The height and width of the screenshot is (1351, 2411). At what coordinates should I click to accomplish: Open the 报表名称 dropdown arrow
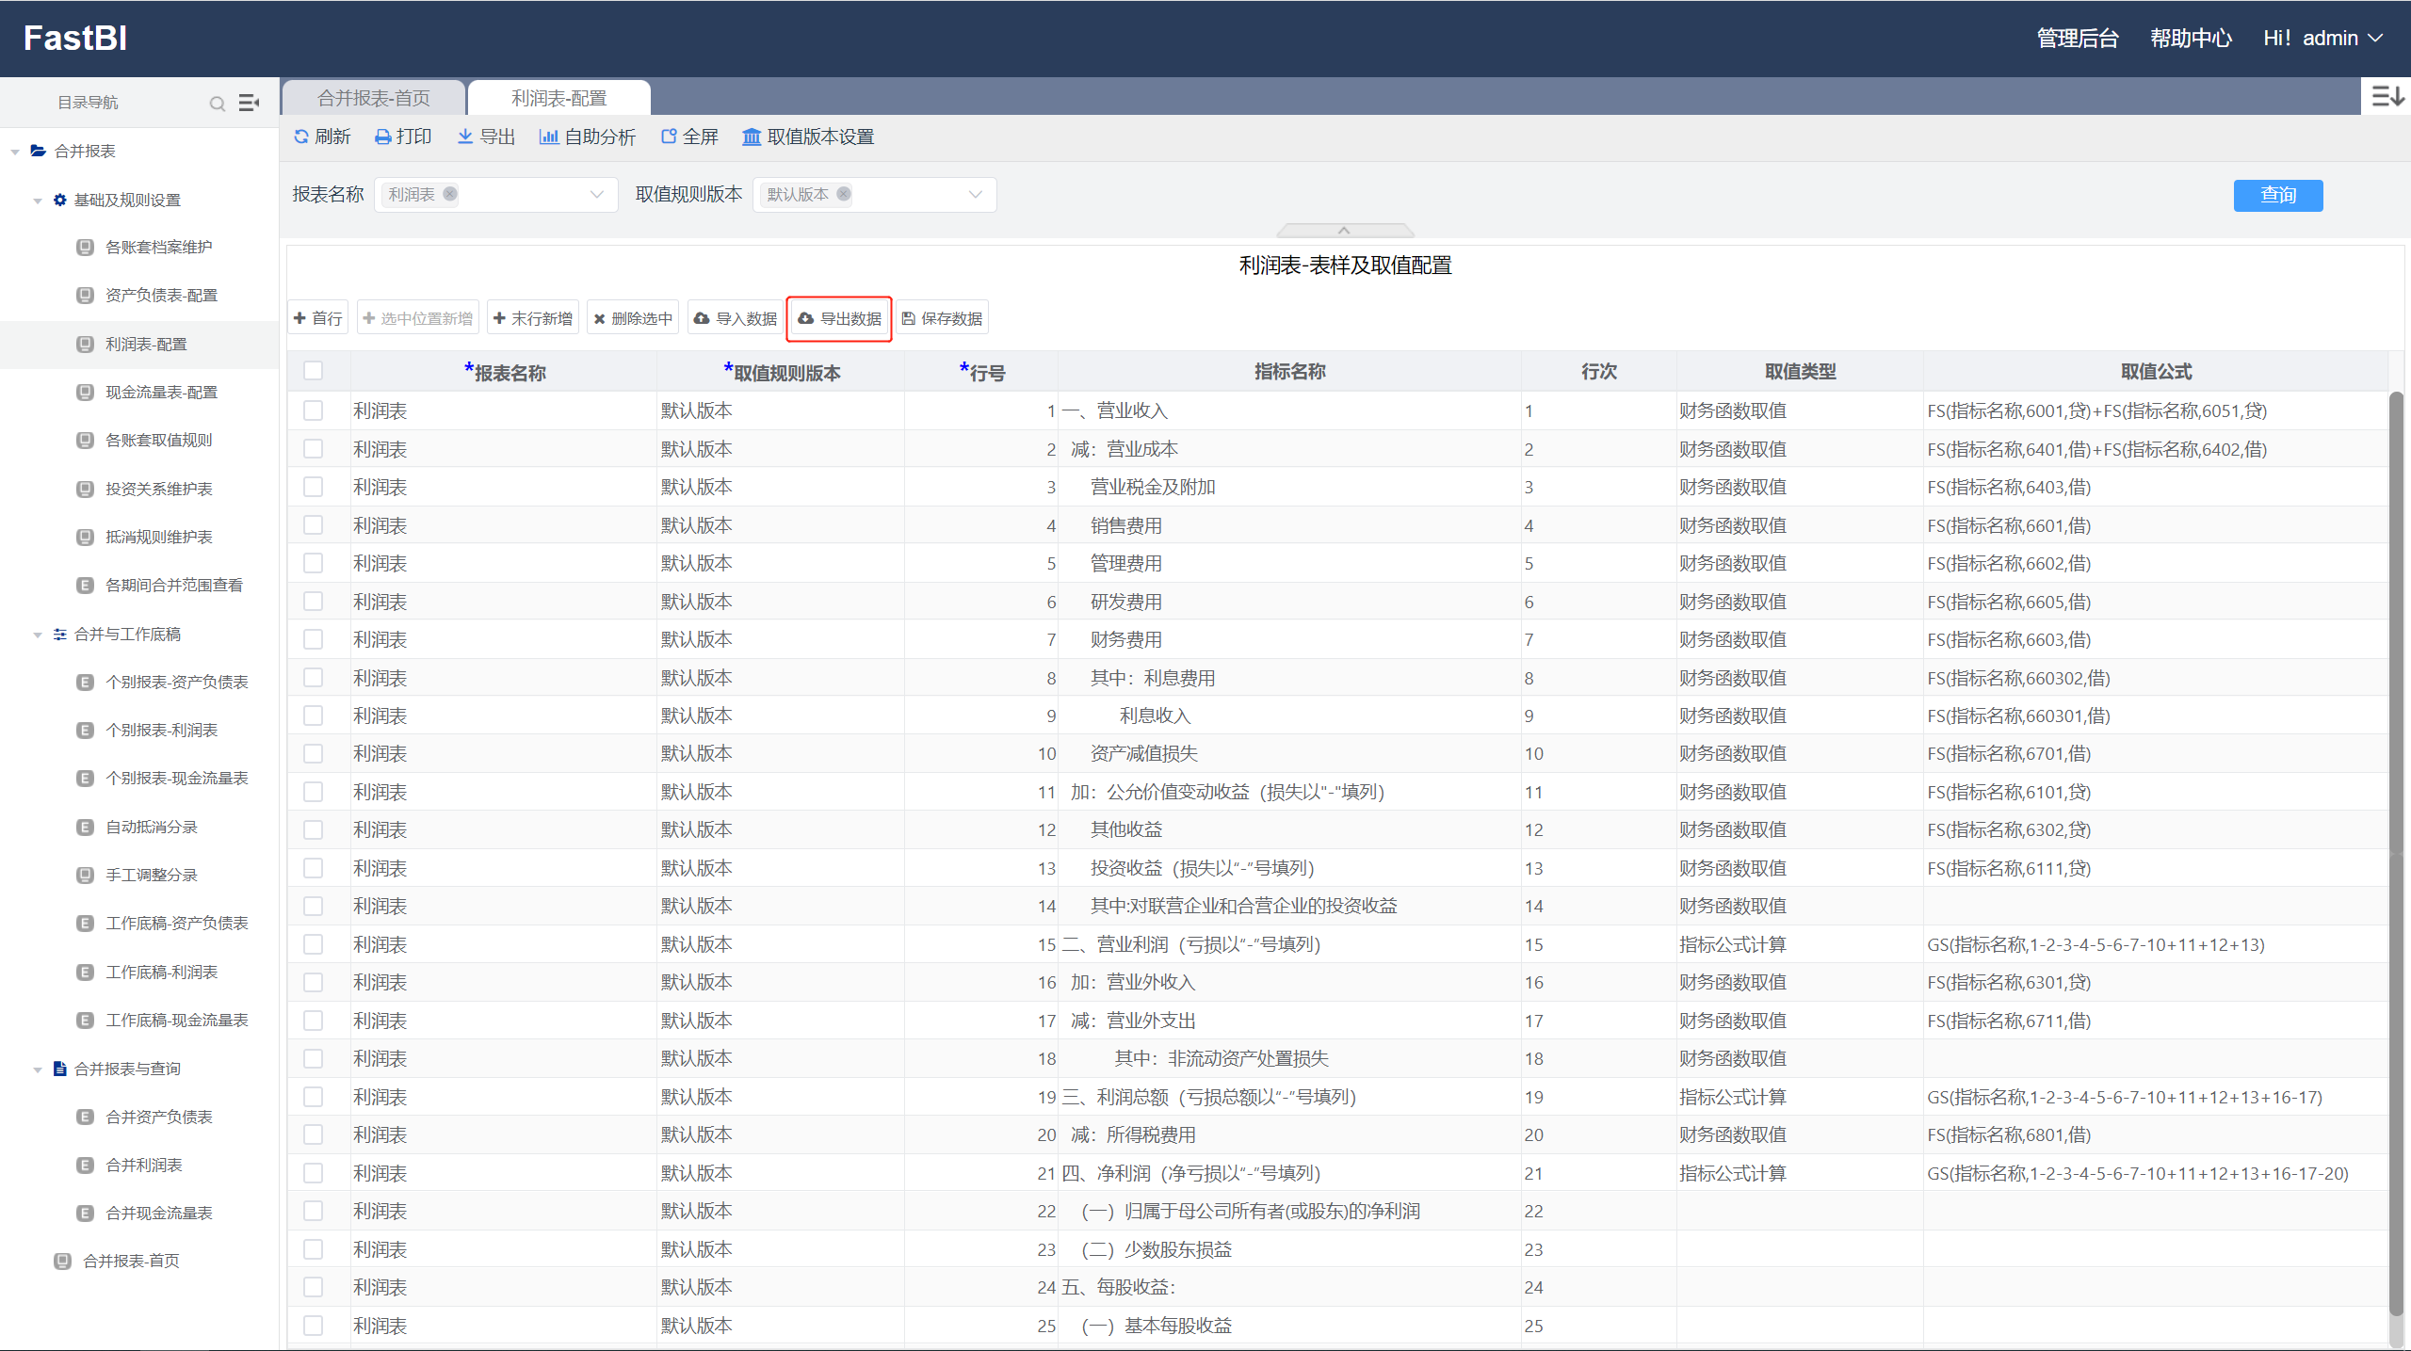coord(597,194)
